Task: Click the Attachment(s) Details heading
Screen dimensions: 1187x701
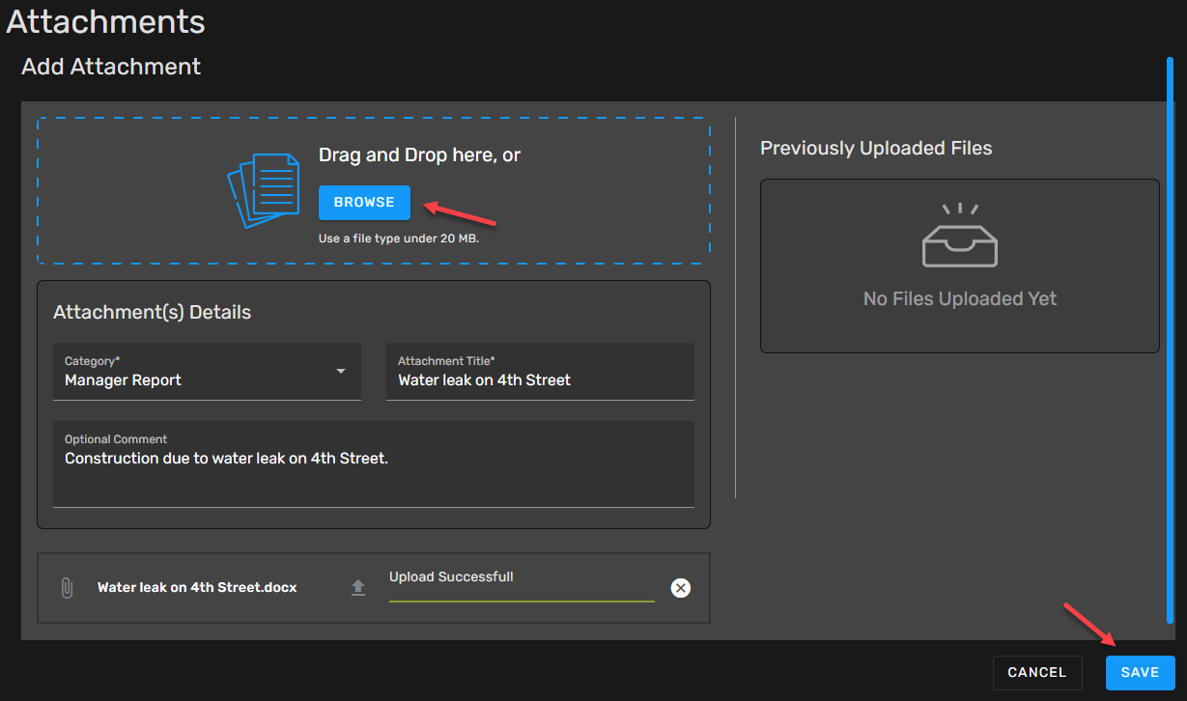Action: click(152, 313)
